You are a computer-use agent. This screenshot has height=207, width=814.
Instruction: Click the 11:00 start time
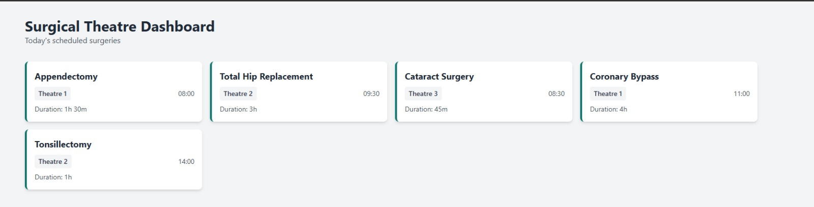point(742,94)
